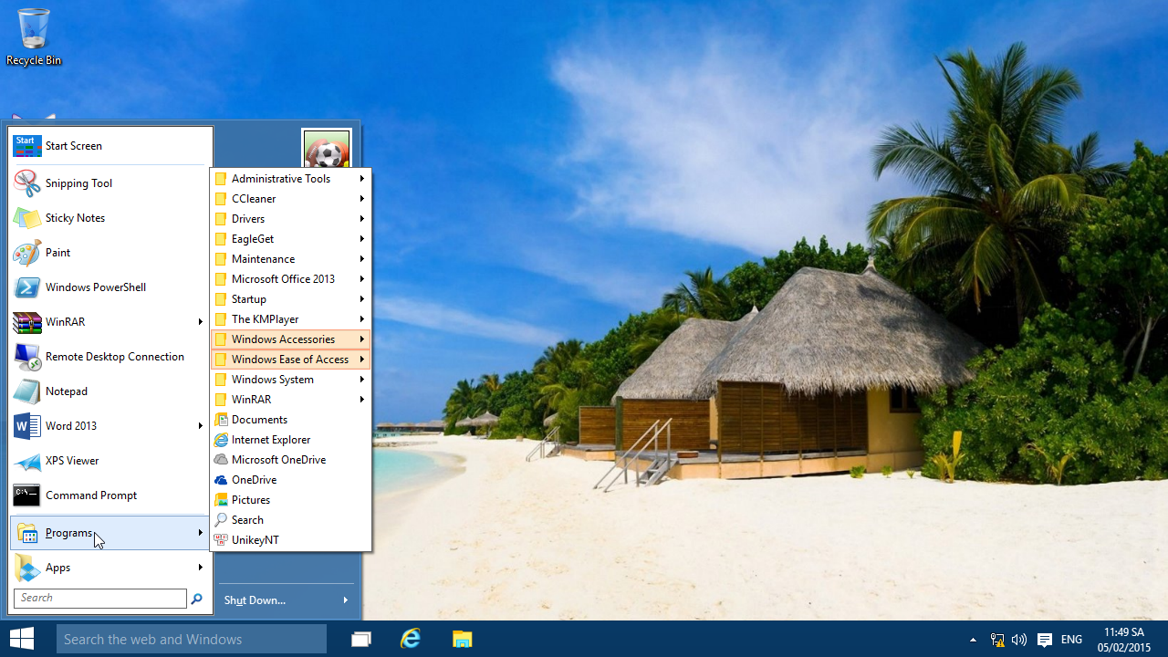Show hidden tray icons arrow
This screenshot has height=657, width=1168.
coord(973,640)
